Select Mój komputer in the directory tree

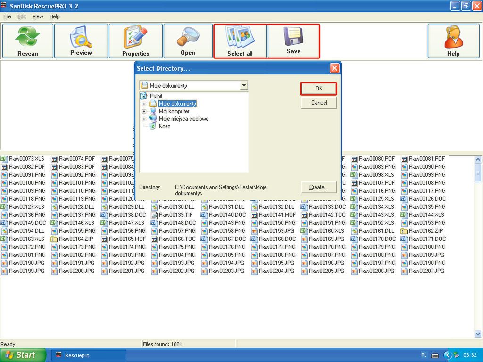click(x=174, y=111)
